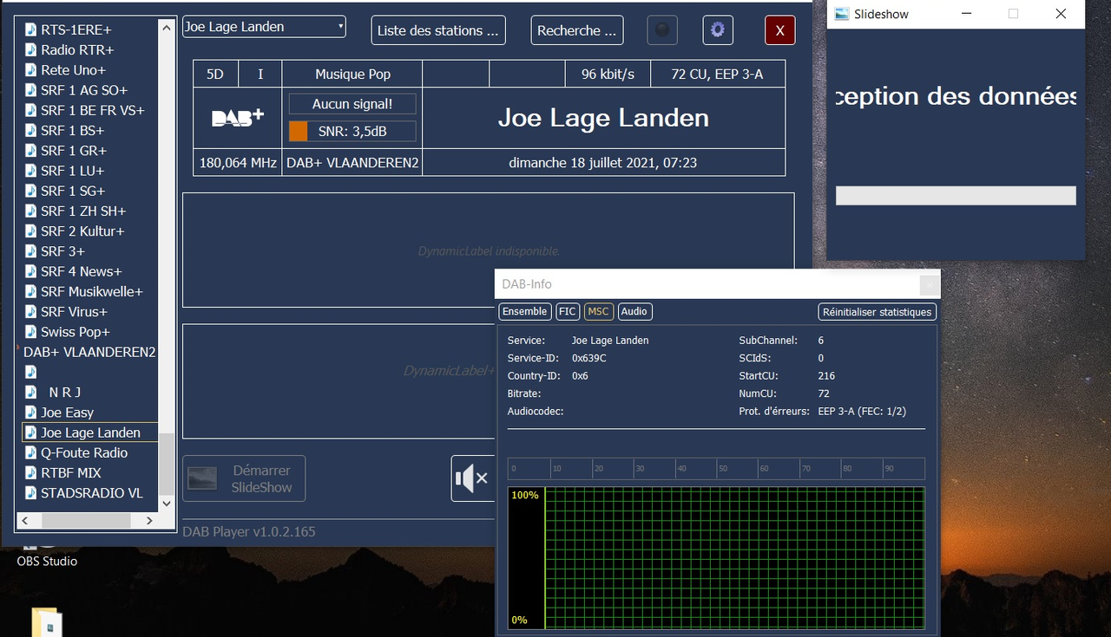Select station Radio RTR+
The height and width of the screenshot is (637, 1111).
77,50
